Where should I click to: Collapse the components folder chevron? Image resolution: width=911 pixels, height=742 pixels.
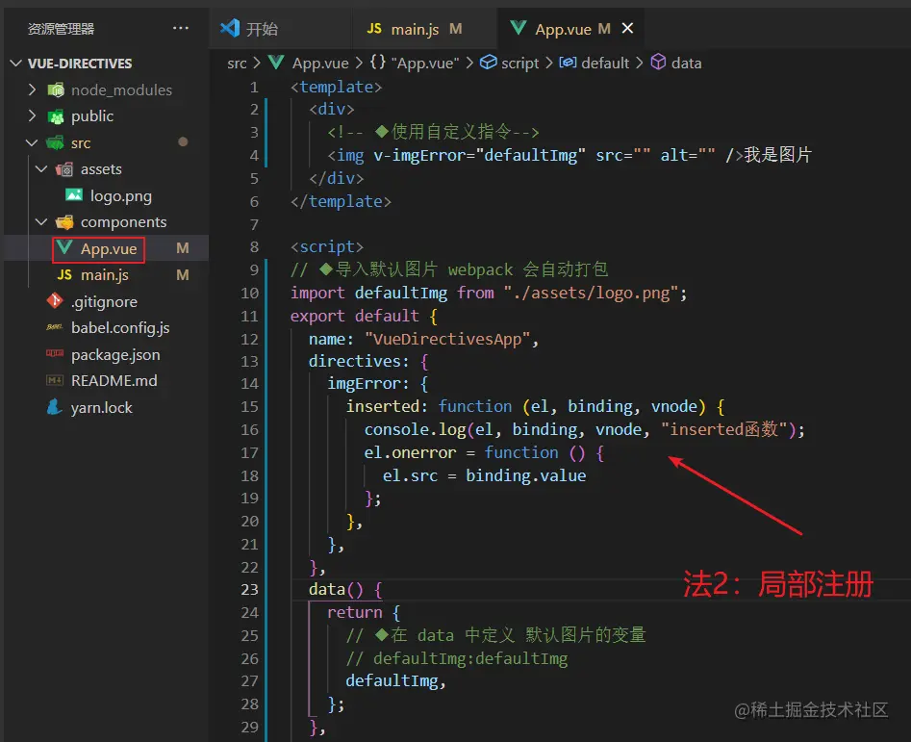[41, 222]
